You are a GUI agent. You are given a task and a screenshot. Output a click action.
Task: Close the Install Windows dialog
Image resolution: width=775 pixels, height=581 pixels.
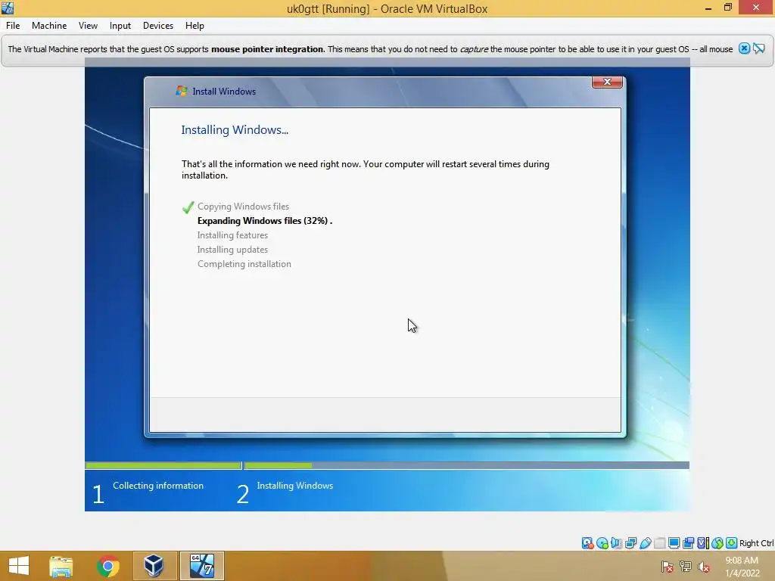pyautogui.click(x=607, y=82)
